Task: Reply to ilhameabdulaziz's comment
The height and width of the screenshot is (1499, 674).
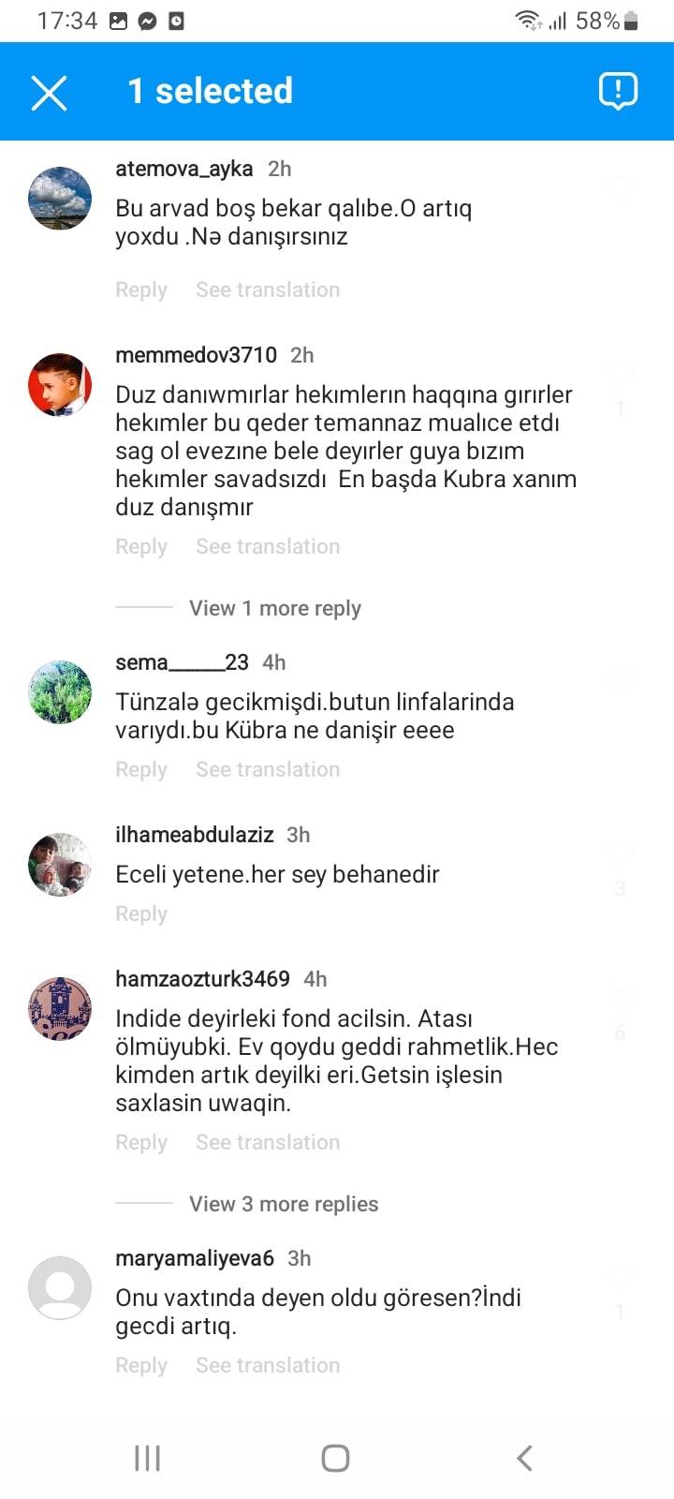Action: click(x=141, y=913)
